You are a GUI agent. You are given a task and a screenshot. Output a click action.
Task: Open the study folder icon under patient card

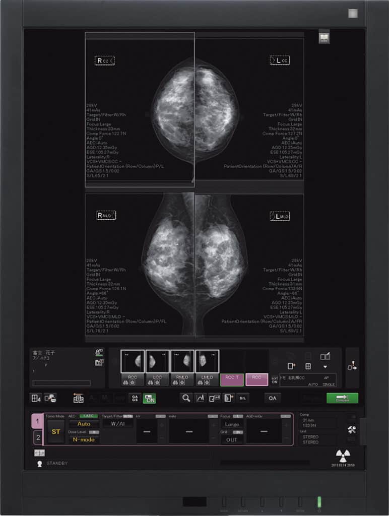pyautogui.click(x=99, y=362)
